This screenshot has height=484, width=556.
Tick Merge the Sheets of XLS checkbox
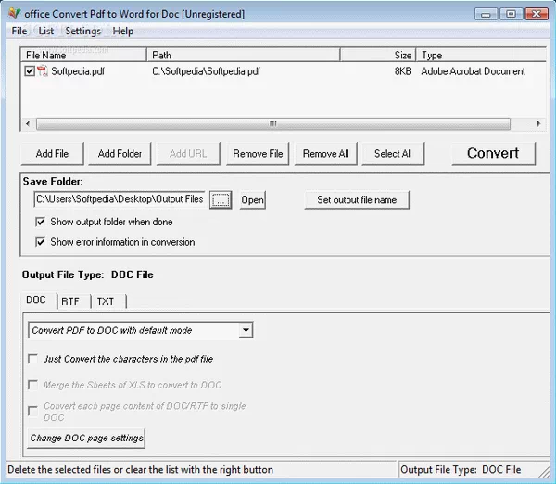pos(33,385)
